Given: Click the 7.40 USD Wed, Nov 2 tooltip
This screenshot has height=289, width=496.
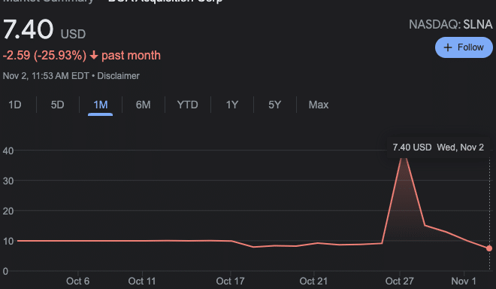Looking at the screenshot, I should point(438,148).
